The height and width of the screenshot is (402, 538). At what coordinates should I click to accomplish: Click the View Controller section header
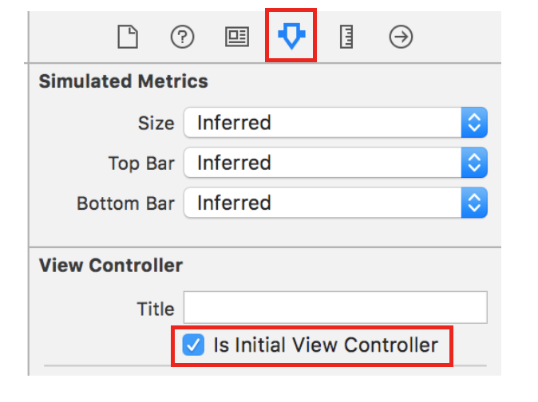111,266
